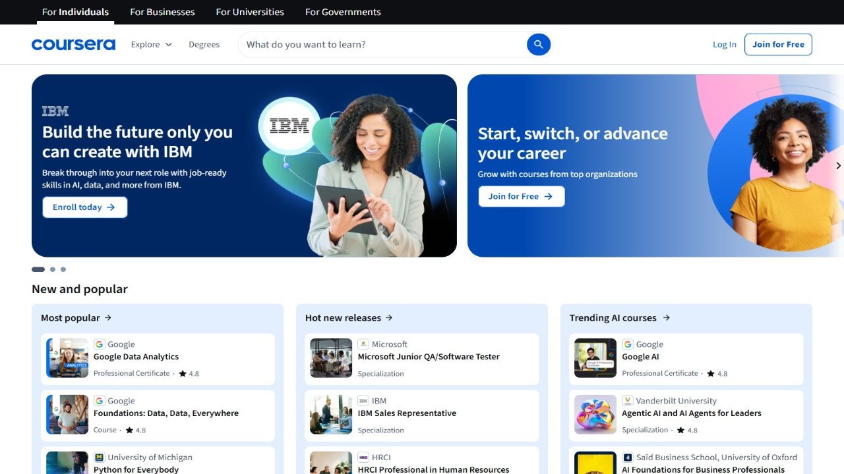The height and width of the screenshot is (474, 844).
Task: Click the IBM Sales Representative thumbnail
Action: coord(331,415)
